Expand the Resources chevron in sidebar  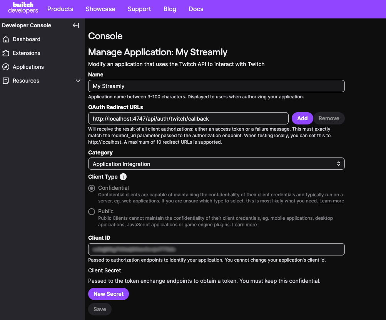[x=78, y=81]
